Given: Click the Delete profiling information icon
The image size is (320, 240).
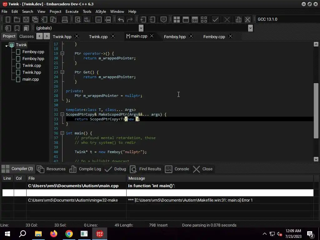Looking at the screenshot, I should coord(247,20).
